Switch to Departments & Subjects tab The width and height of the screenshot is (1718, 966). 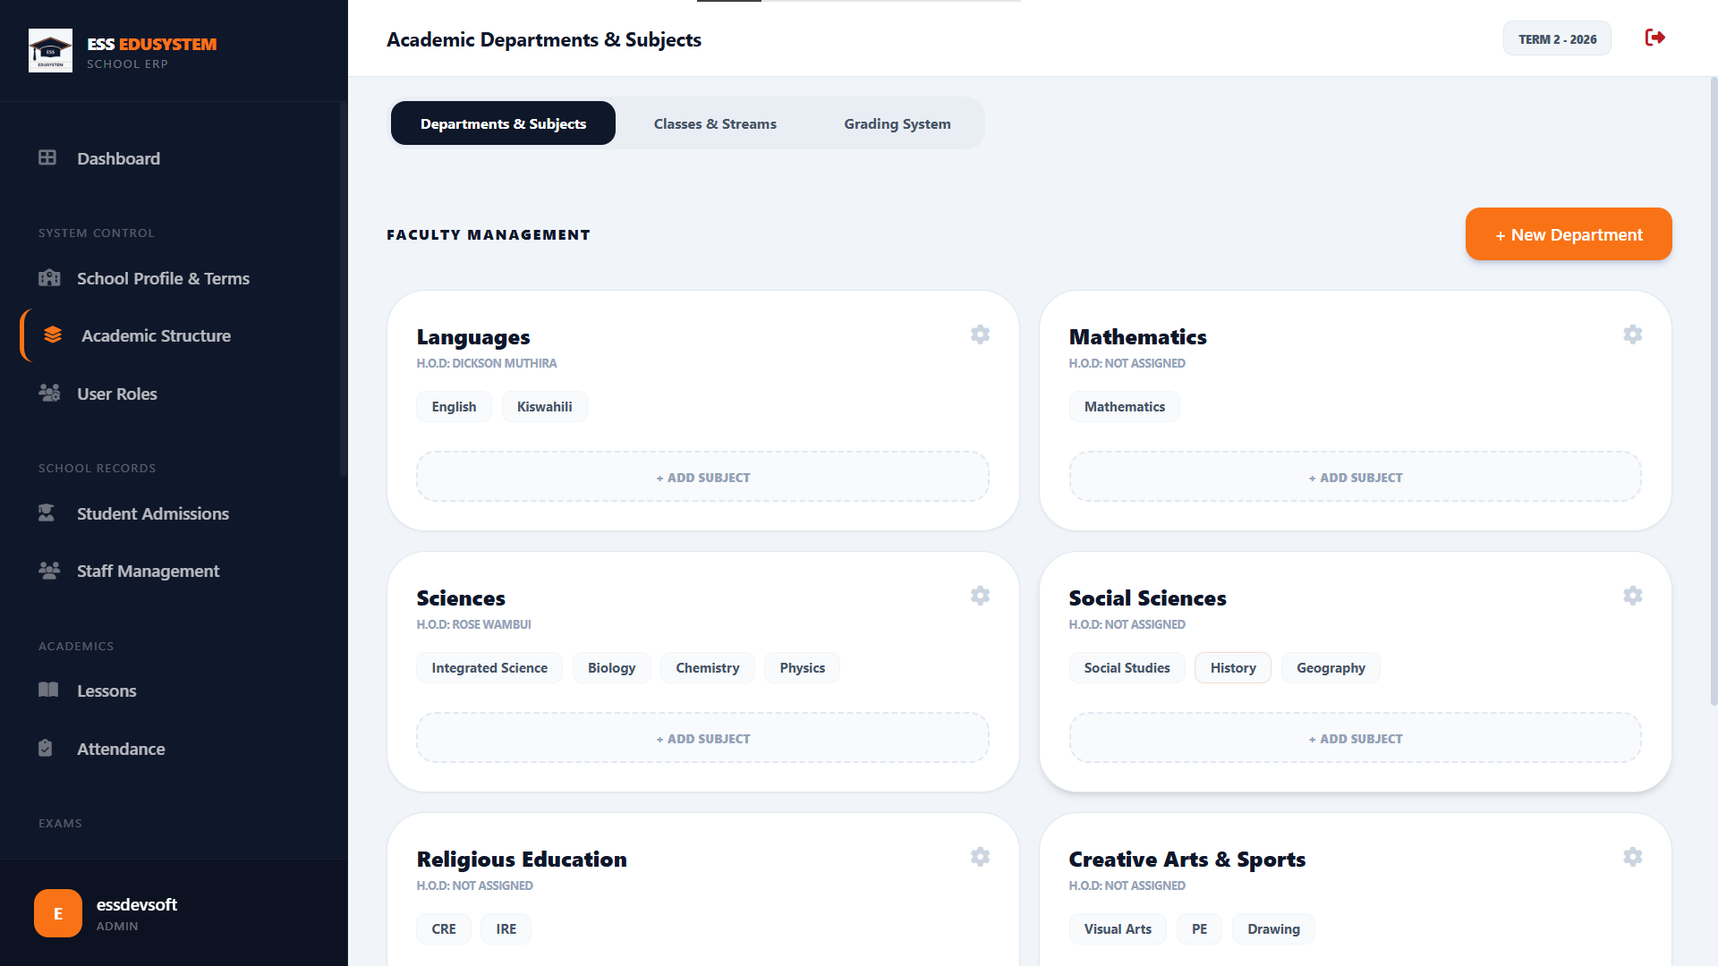point(503,123)
